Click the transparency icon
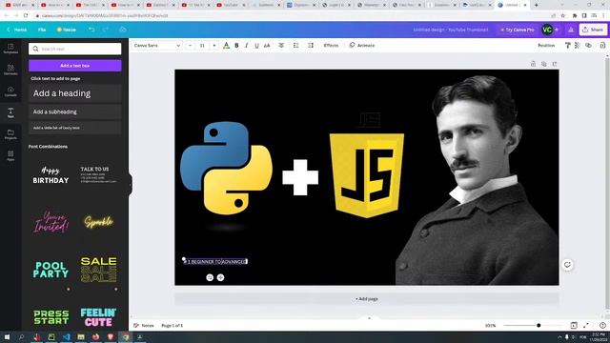This screenshot has width=610, height=343. pos(578,46)
